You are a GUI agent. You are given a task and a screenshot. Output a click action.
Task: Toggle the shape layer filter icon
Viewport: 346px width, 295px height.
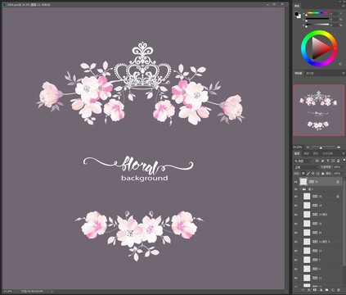tap(333, 161)
